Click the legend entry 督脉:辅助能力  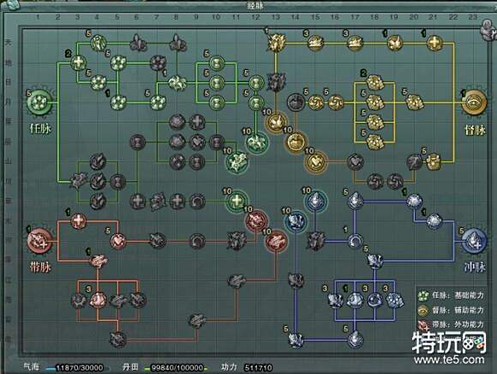click(451, 310)
